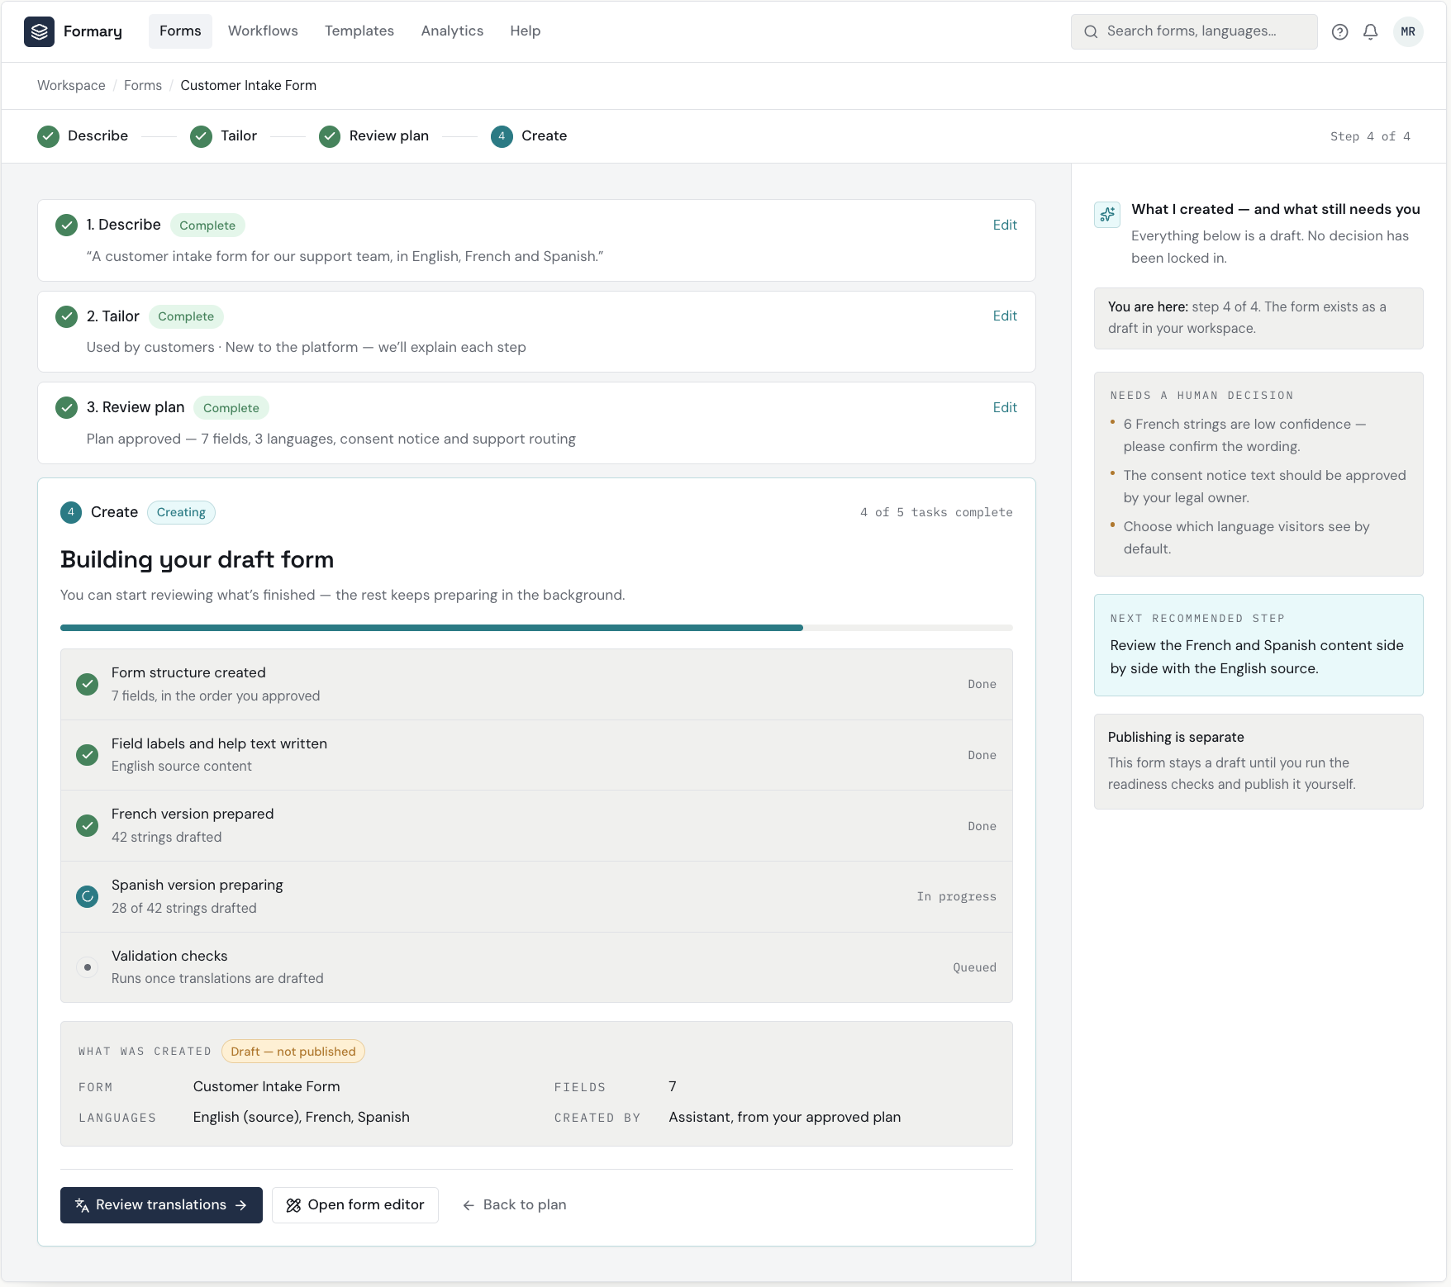Screen dimensions: 1451x1287
Task: Click Back to plan
Action: click(x=514, y=1205)
